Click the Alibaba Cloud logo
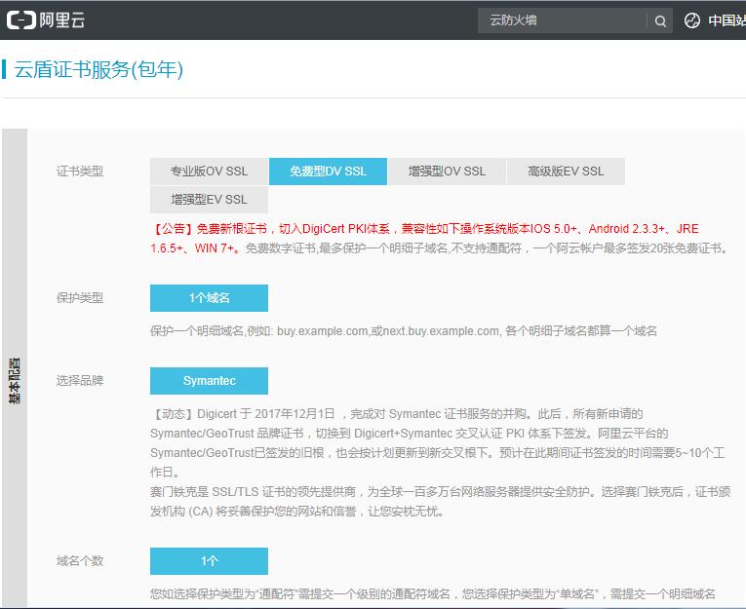The height and width of the screenshot is (609, 746). (x=46, y=19)
